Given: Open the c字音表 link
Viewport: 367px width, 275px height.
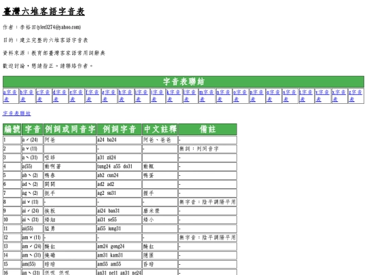Looking at the screenshot, I should (43, 96).
